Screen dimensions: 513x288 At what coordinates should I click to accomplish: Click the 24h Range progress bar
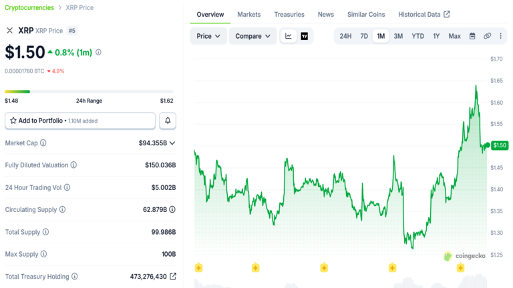(89, 92)
